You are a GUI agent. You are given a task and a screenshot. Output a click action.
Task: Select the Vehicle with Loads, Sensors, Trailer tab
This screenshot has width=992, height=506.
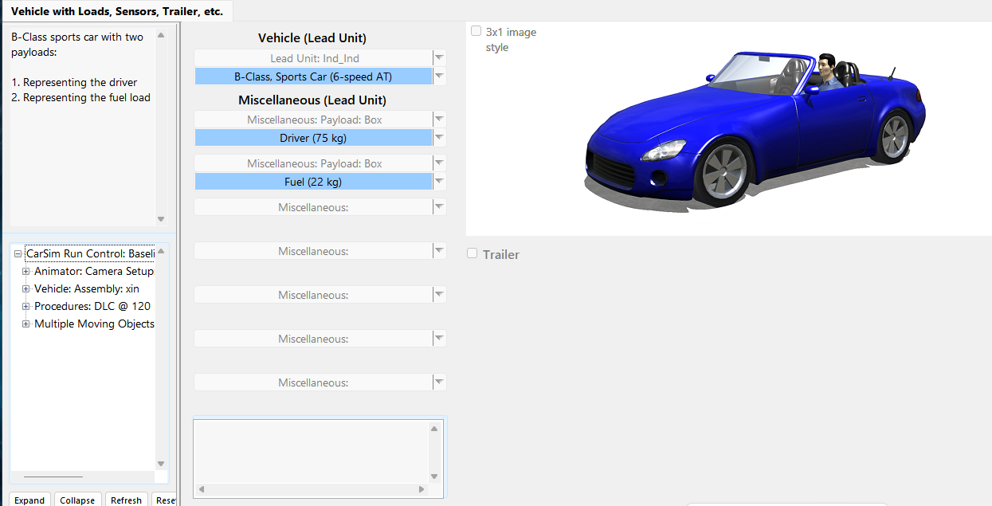click(117, 12)
